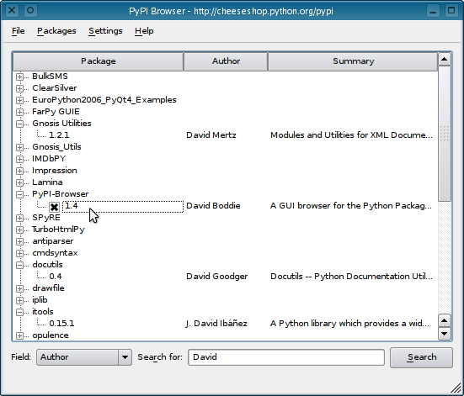Expand the BulkSMS package node

point(19,77)
